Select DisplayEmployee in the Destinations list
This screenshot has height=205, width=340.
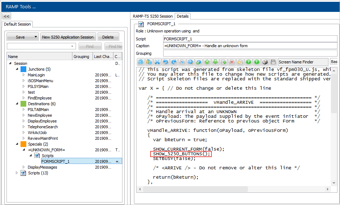pyautogui.click(x=42, y=121)
